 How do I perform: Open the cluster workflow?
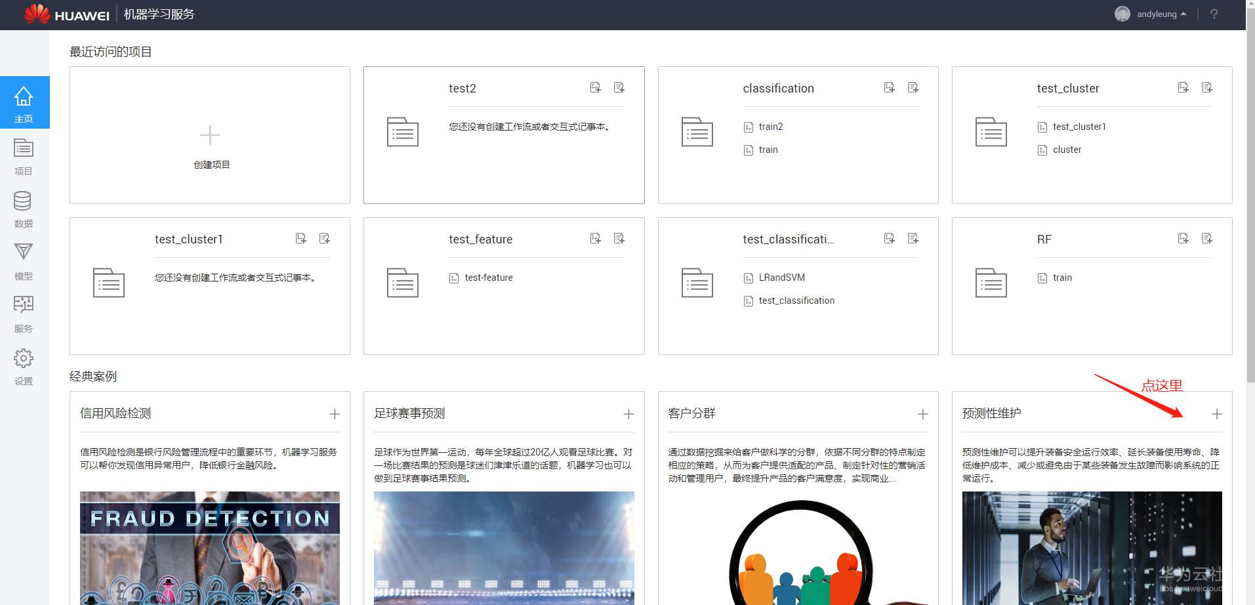[1060, 150]
